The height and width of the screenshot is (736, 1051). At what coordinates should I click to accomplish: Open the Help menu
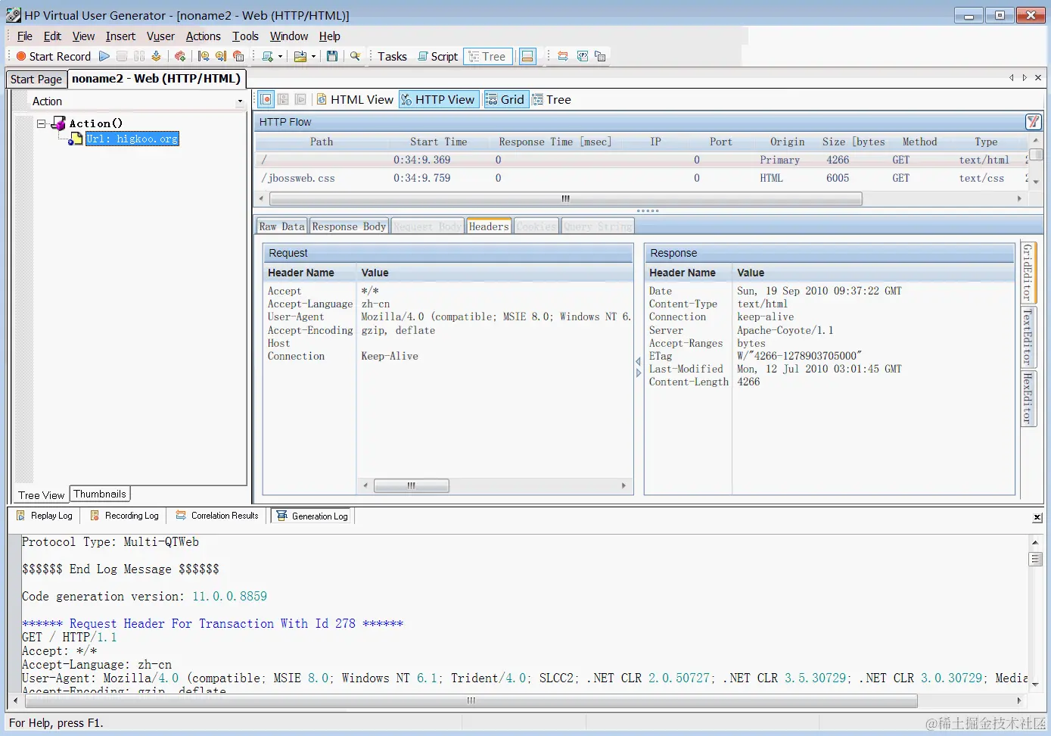coord(329,36)
